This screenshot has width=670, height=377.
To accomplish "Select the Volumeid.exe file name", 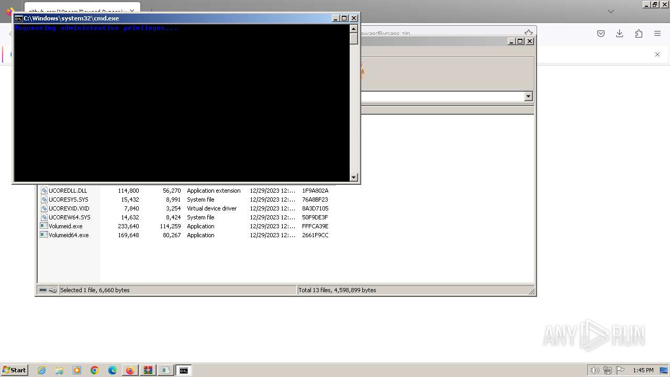I will [x=65, y=226].
